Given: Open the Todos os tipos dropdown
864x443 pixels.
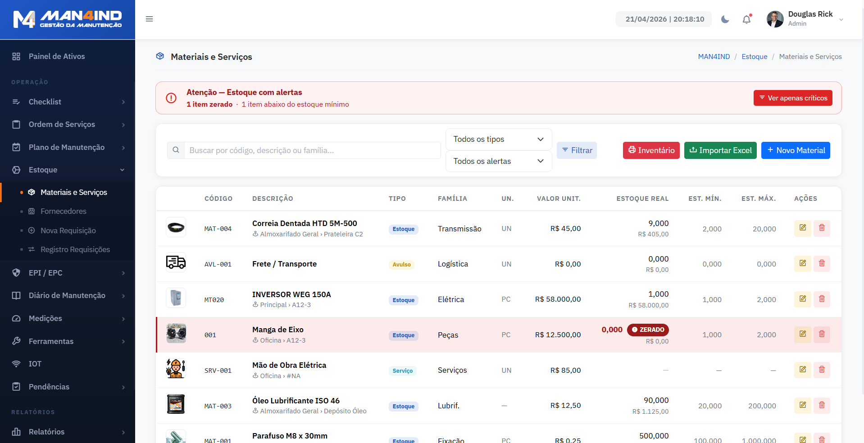Looking at the screenshot, I should tap(498, 140).
